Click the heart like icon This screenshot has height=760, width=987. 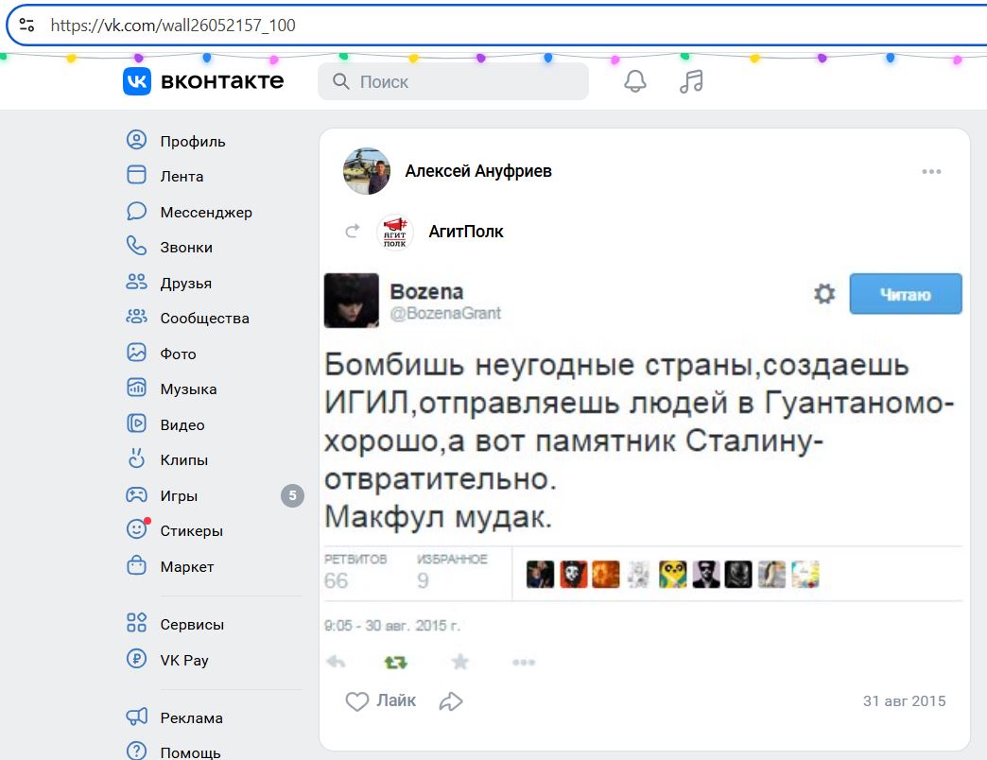[x=357, y=701]
